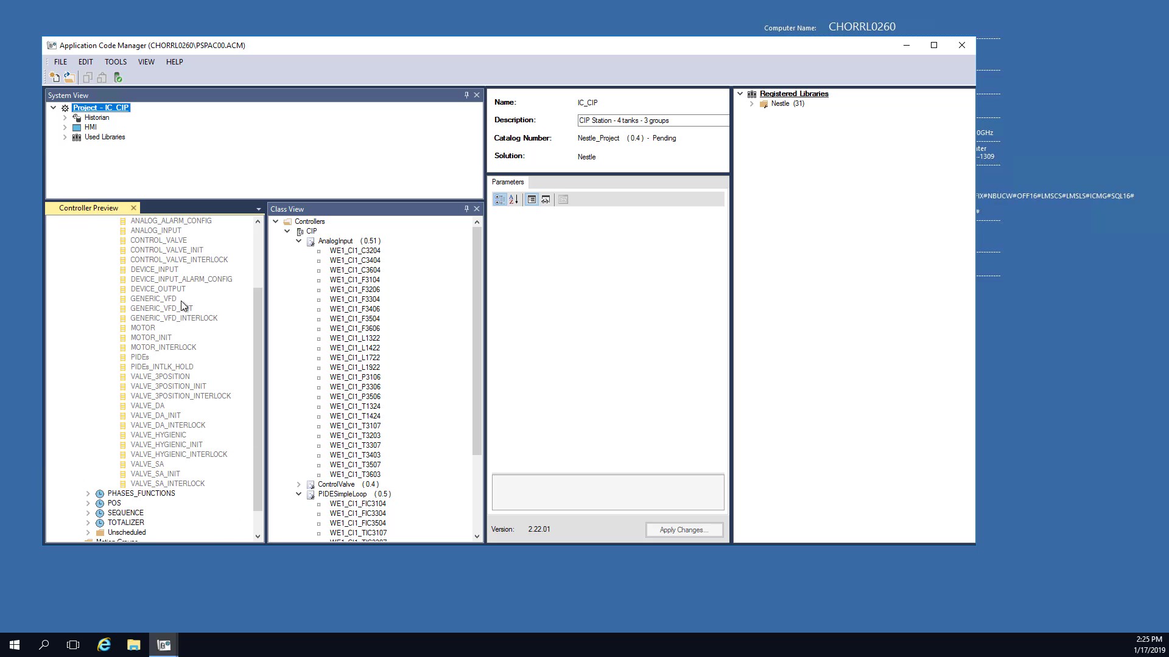Launch Internet Explorer from taskbar
Screen dimensions: 1169x657
click(104, 645)
